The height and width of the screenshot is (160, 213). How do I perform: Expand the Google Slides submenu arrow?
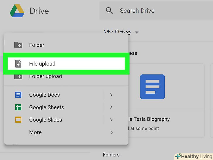(x=111, y=120)
